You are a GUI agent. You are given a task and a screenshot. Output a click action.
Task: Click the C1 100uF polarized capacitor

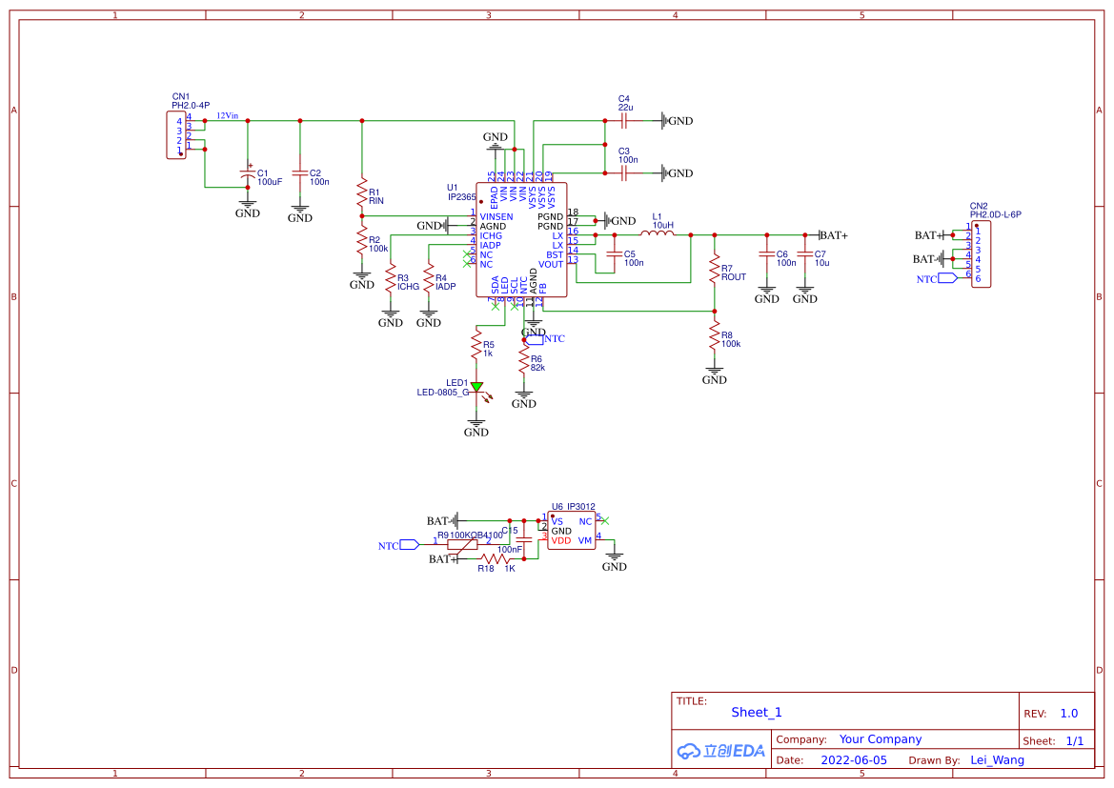point(248,173)
